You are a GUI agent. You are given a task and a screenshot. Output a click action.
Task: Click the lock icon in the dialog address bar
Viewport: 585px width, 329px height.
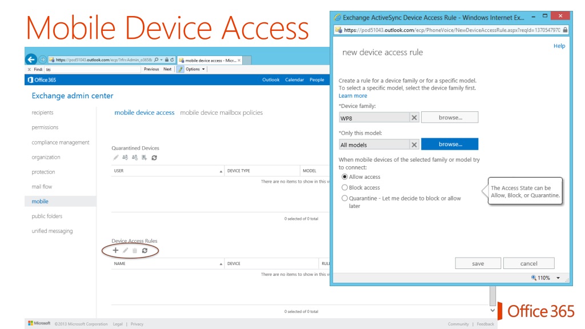coord(565,30)
